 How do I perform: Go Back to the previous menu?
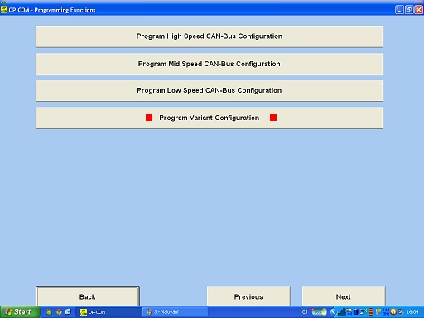[x=88, y=296]
